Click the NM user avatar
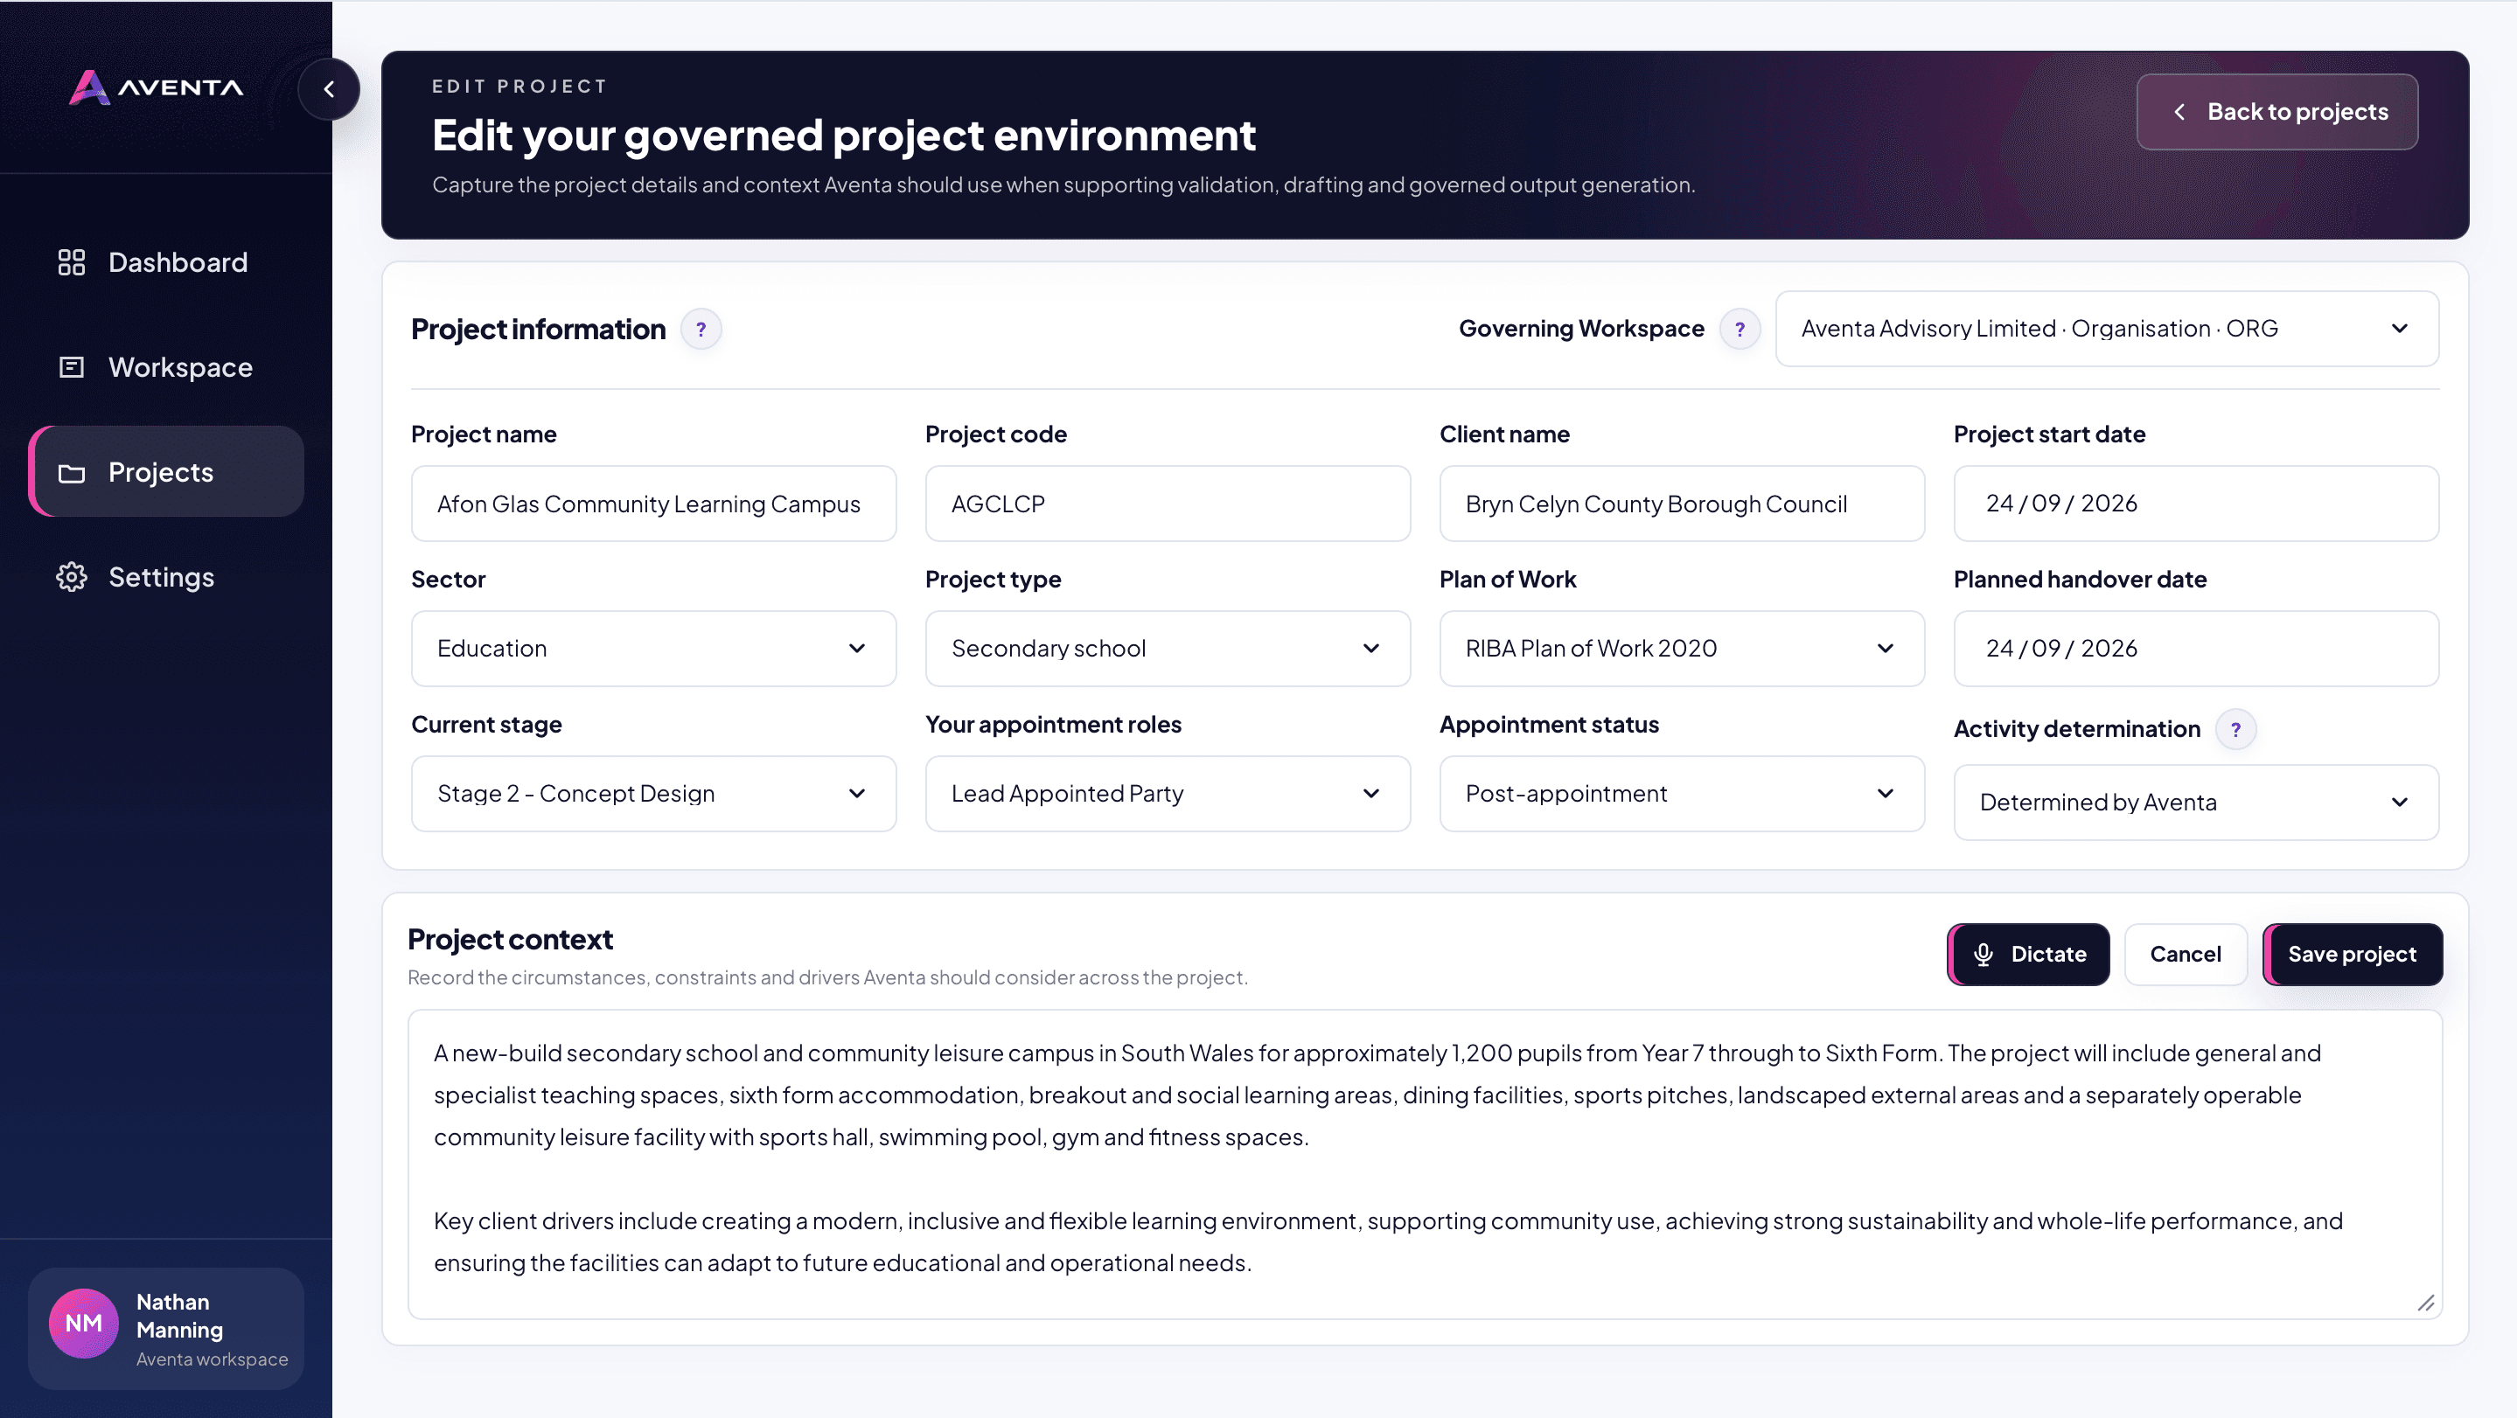The width and height of the screenshot is (2517, 1418). pyautogui.click(x=84, y=1324)
